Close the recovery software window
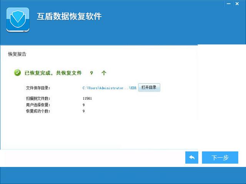 237,4
